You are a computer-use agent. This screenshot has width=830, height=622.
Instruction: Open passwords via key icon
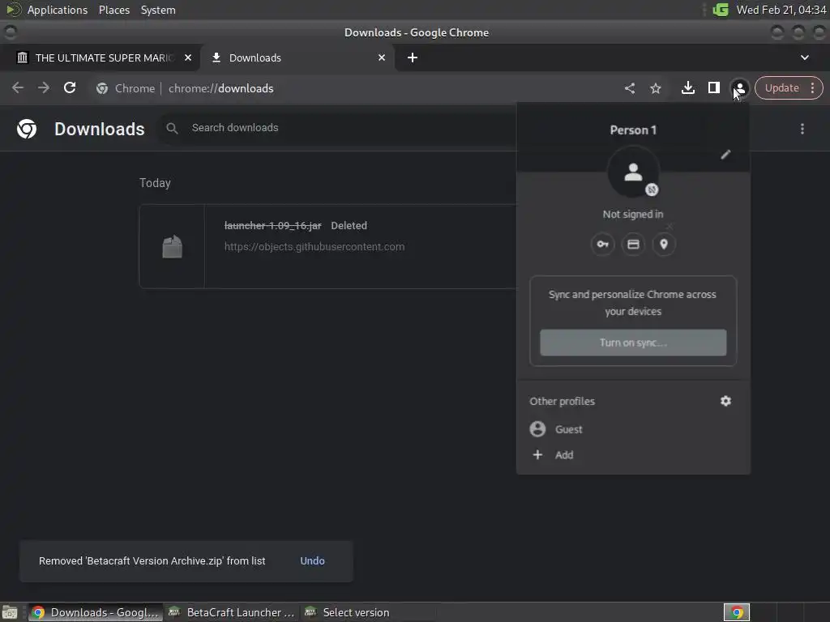coord(602,245)
